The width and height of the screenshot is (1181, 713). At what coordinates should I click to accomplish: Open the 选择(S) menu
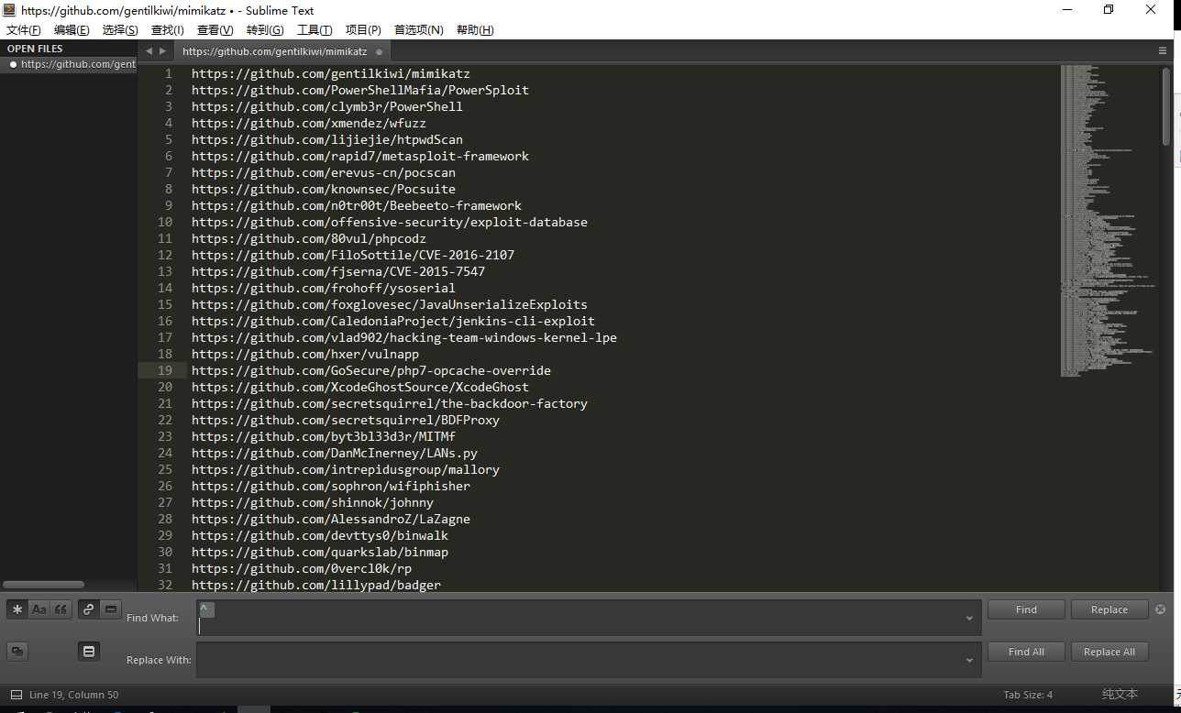120,30
